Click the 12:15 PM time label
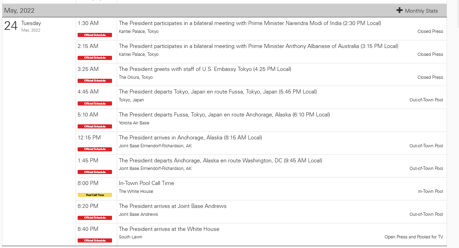Image resolution: width=459 pixels, height=248 pixels. pyautogui.click(x=89, y=138)
